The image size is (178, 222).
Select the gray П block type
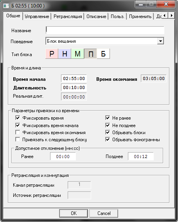coord(90,54)
